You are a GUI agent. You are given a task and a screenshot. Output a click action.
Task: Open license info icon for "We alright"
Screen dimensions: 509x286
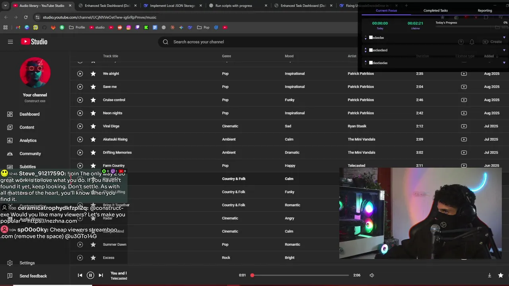[x=464, y=73]
